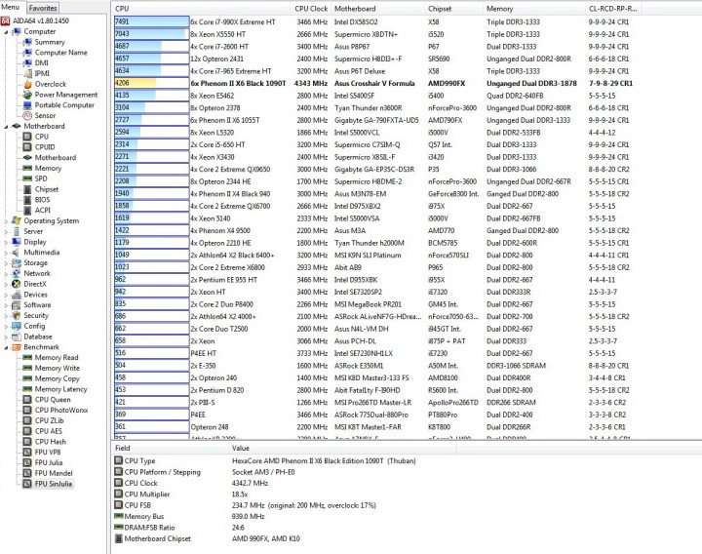The height and width of the screenshot is (554, 702).
Task: Click the CPUID chip icon
Action: click(x=27, y=147)
